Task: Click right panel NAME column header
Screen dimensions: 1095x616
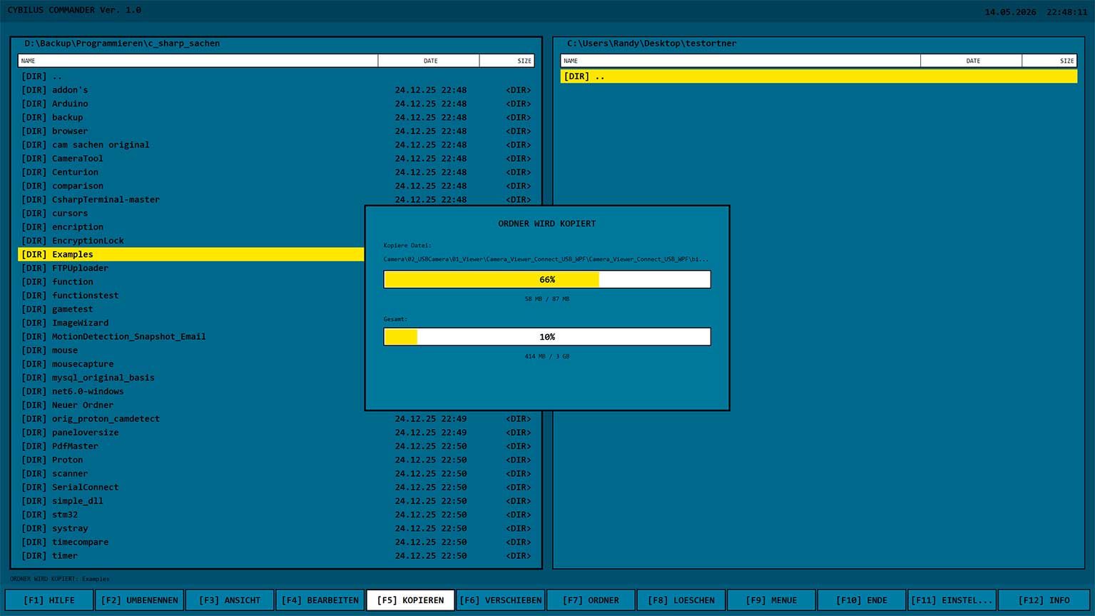Action: click(x=740, y=61)
